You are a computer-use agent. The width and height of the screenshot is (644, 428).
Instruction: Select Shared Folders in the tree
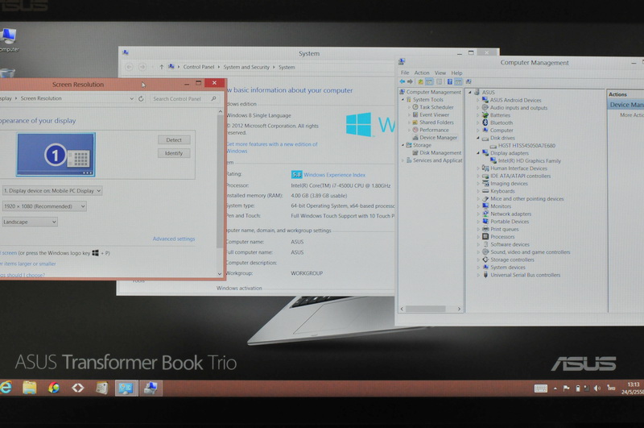point(436,122)
